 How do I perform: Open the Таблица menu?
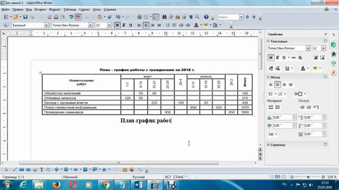(x=70, y=9)
